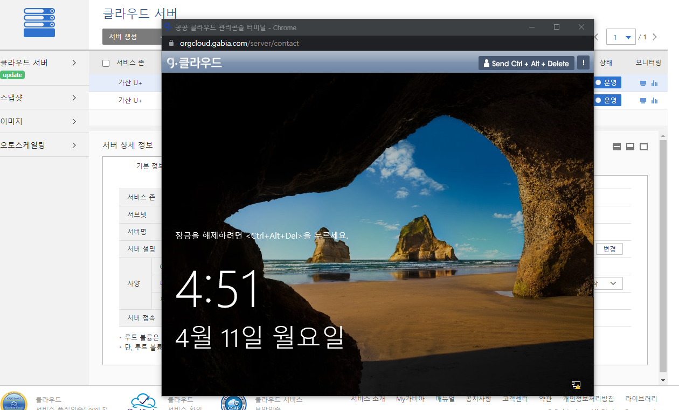Go to the previous page with the left arrow

click(x=597, y=37)
